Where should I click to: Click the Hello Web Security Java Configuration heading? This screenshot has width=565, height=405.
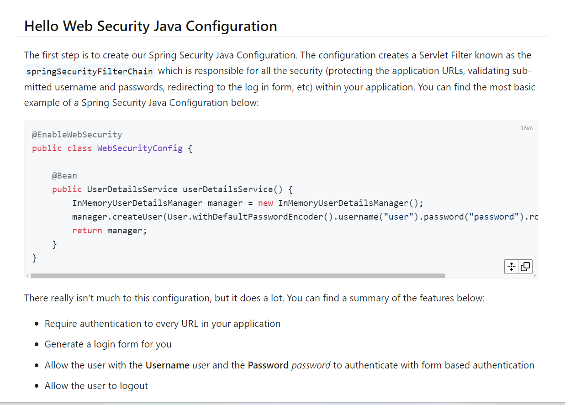pyautogui.click(x=150, y=26)
